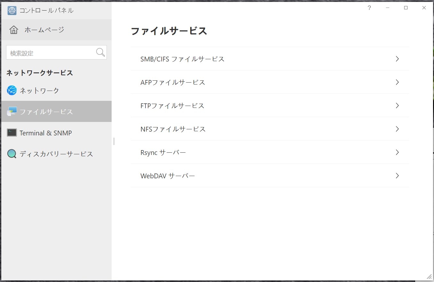Click the Terminal & SNMP console icon
Viewport: 434px width, 282px height.
[x=12, y=133]
